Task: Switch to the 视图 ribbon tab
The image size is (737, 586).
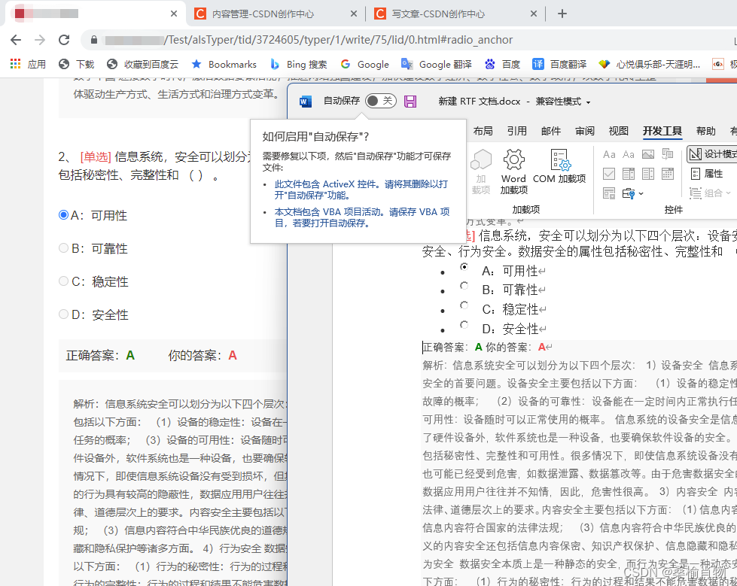Action: tap(619, 131)
